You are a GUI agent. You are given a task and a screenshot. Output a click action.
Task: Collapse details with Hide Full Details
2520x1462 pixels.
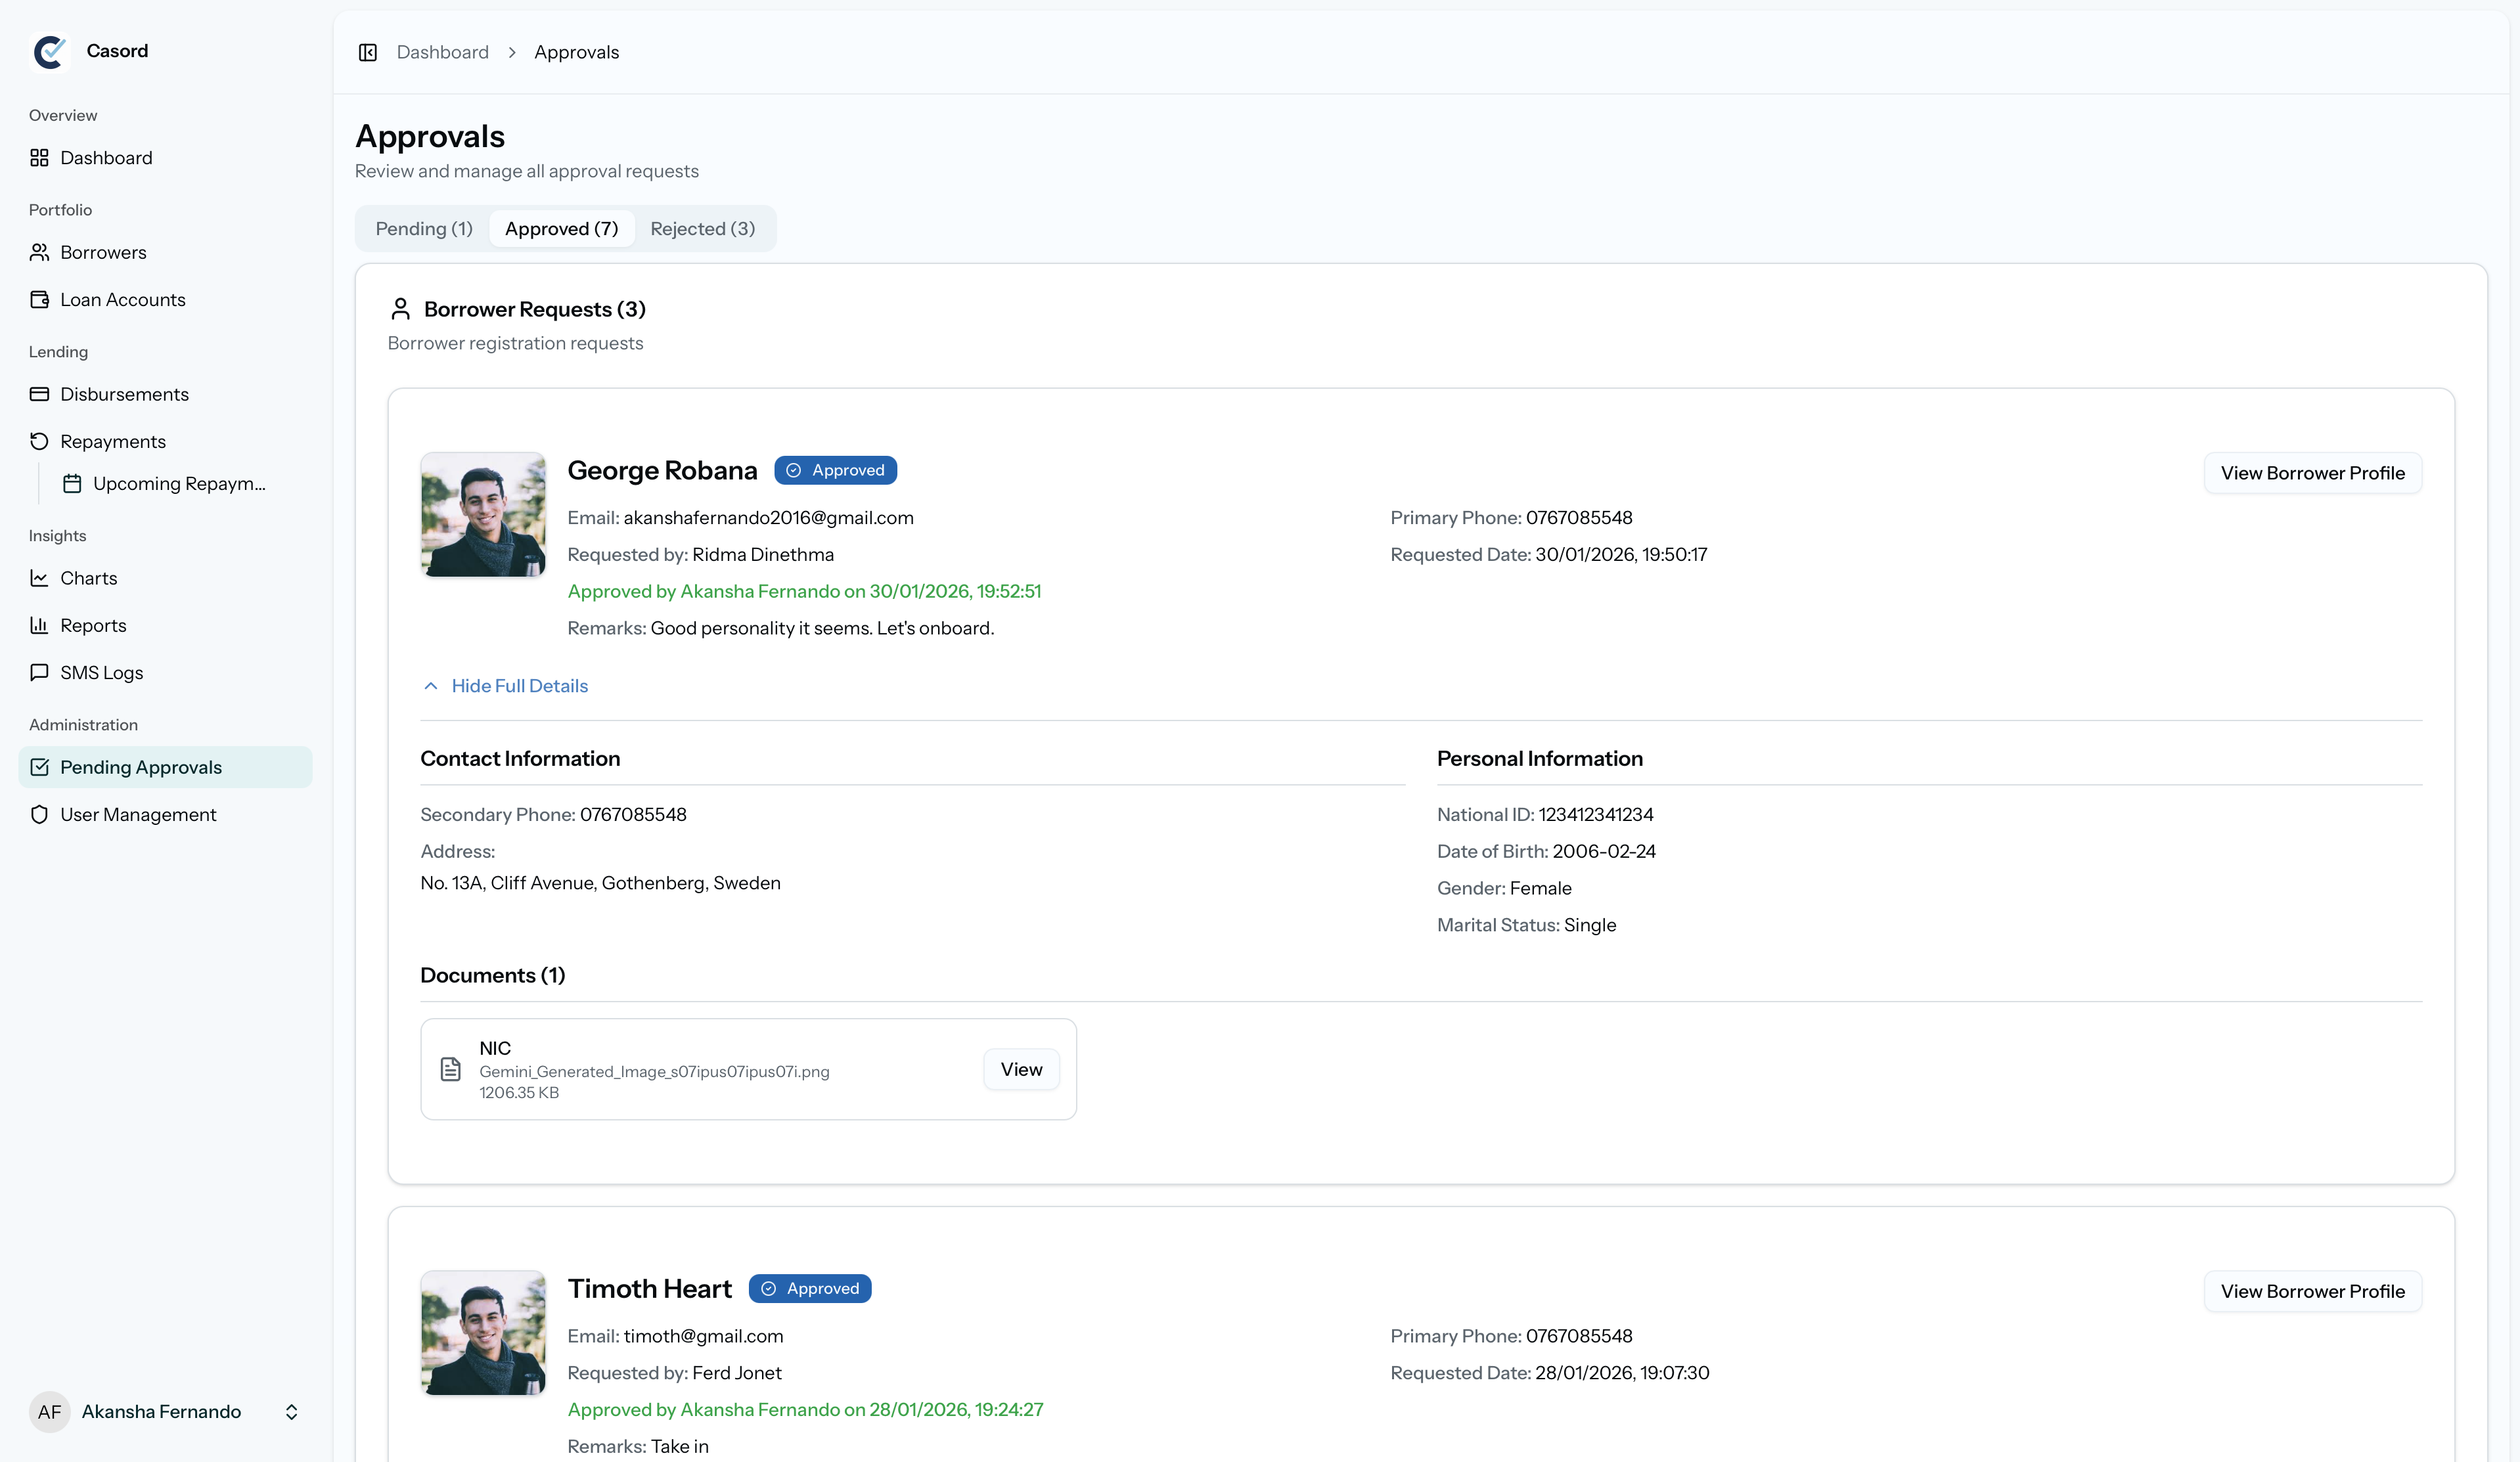tap(519, 686)
